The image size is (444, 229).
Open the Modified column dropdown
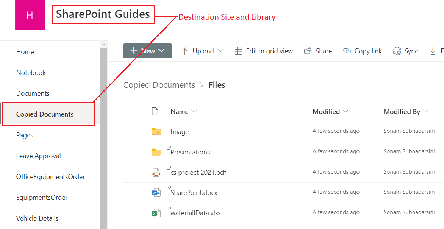(346, 111)
